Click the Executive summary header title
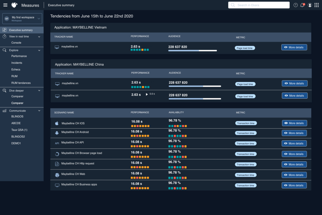 61,5
